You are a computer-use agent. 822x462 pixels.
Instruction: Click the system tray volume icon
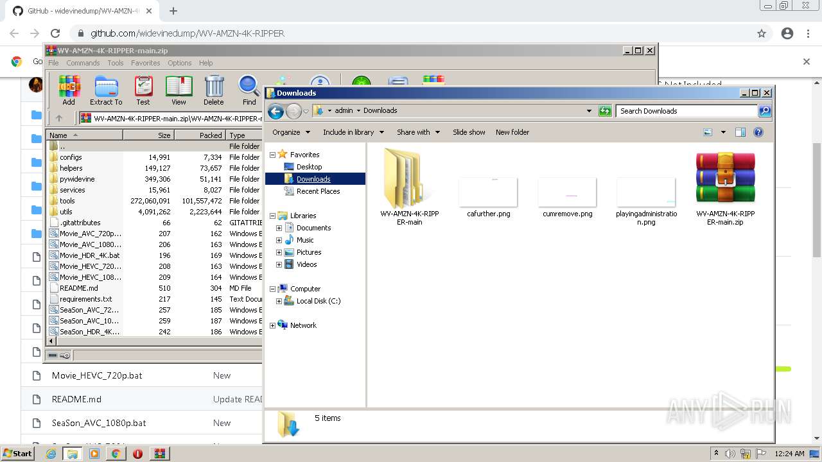(x=730, y=454)
